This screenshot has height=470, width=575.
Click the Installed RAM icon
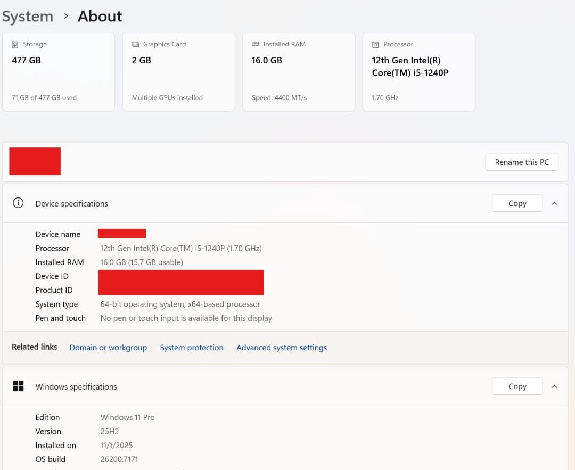[255, 44]
